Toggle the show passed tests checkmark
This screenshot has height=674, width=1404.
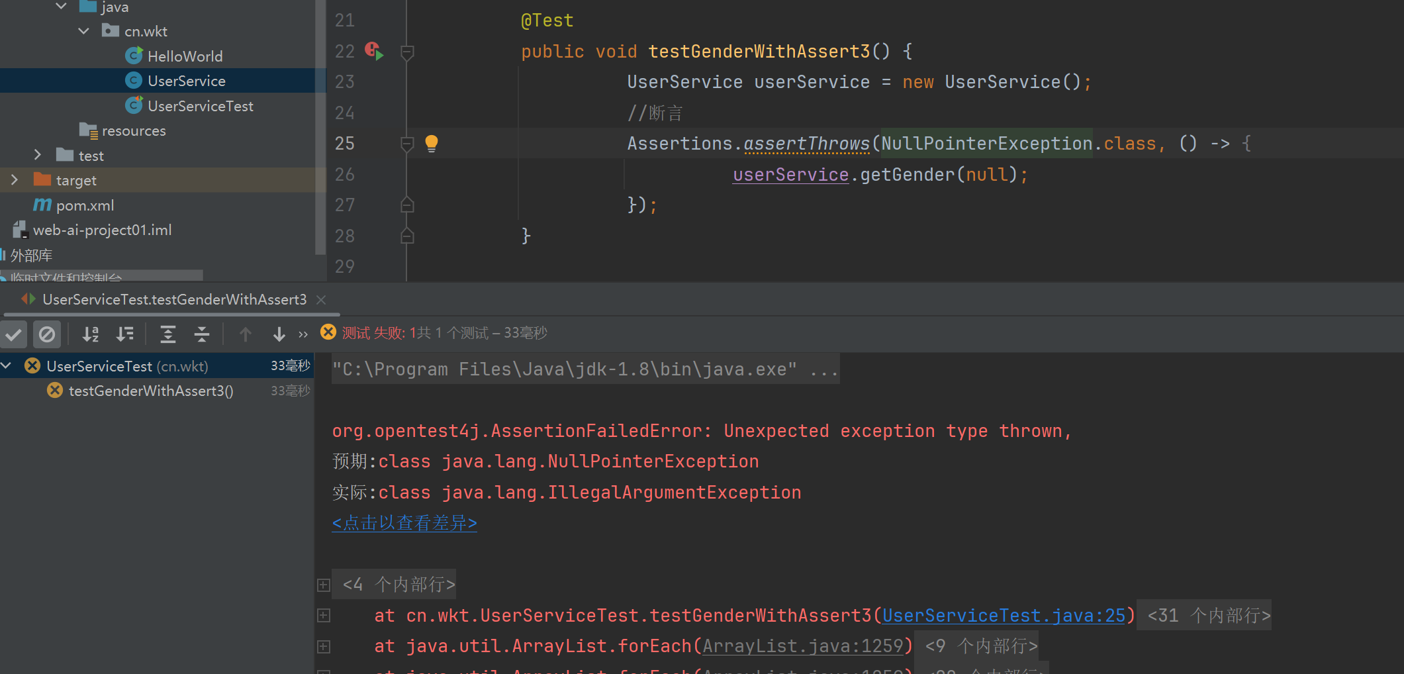pyautogui.click(x=13, y=334)
